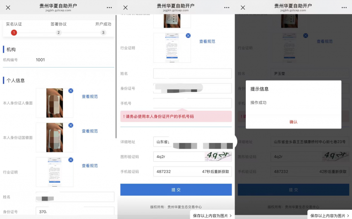Click 版权所有 footer text in middle panel
Image resolution: width=352 pixels, height=219 pixels.
[x=176, y=207]
